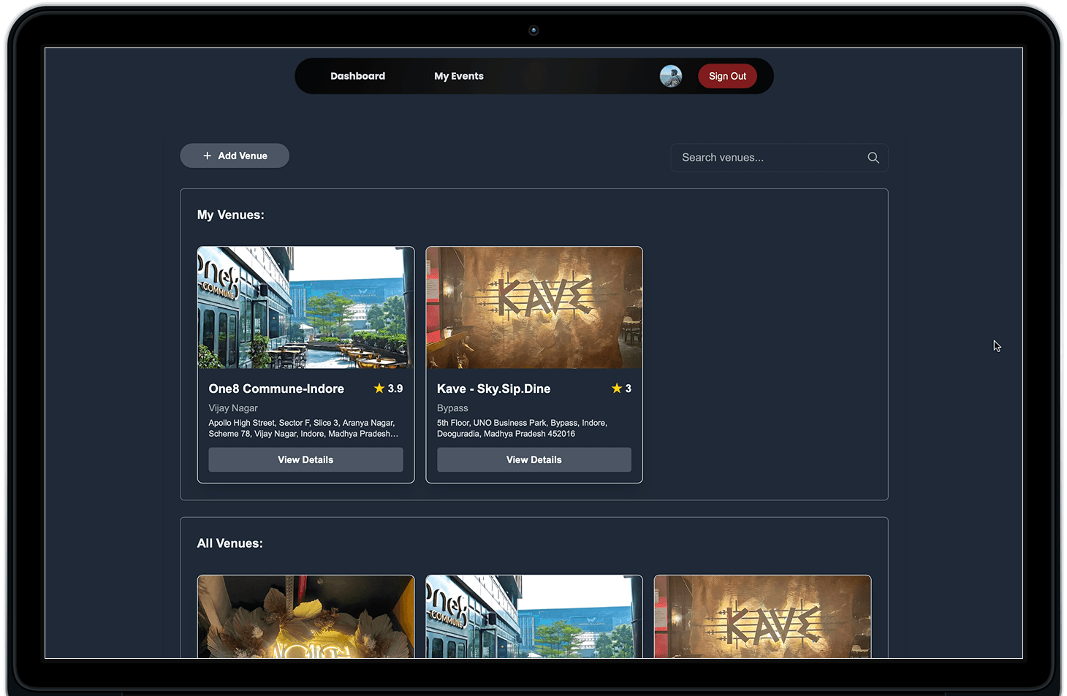Screen dimensions: 1067x696
Task: Click the Add Venue button
Action: tap(235, 156)
